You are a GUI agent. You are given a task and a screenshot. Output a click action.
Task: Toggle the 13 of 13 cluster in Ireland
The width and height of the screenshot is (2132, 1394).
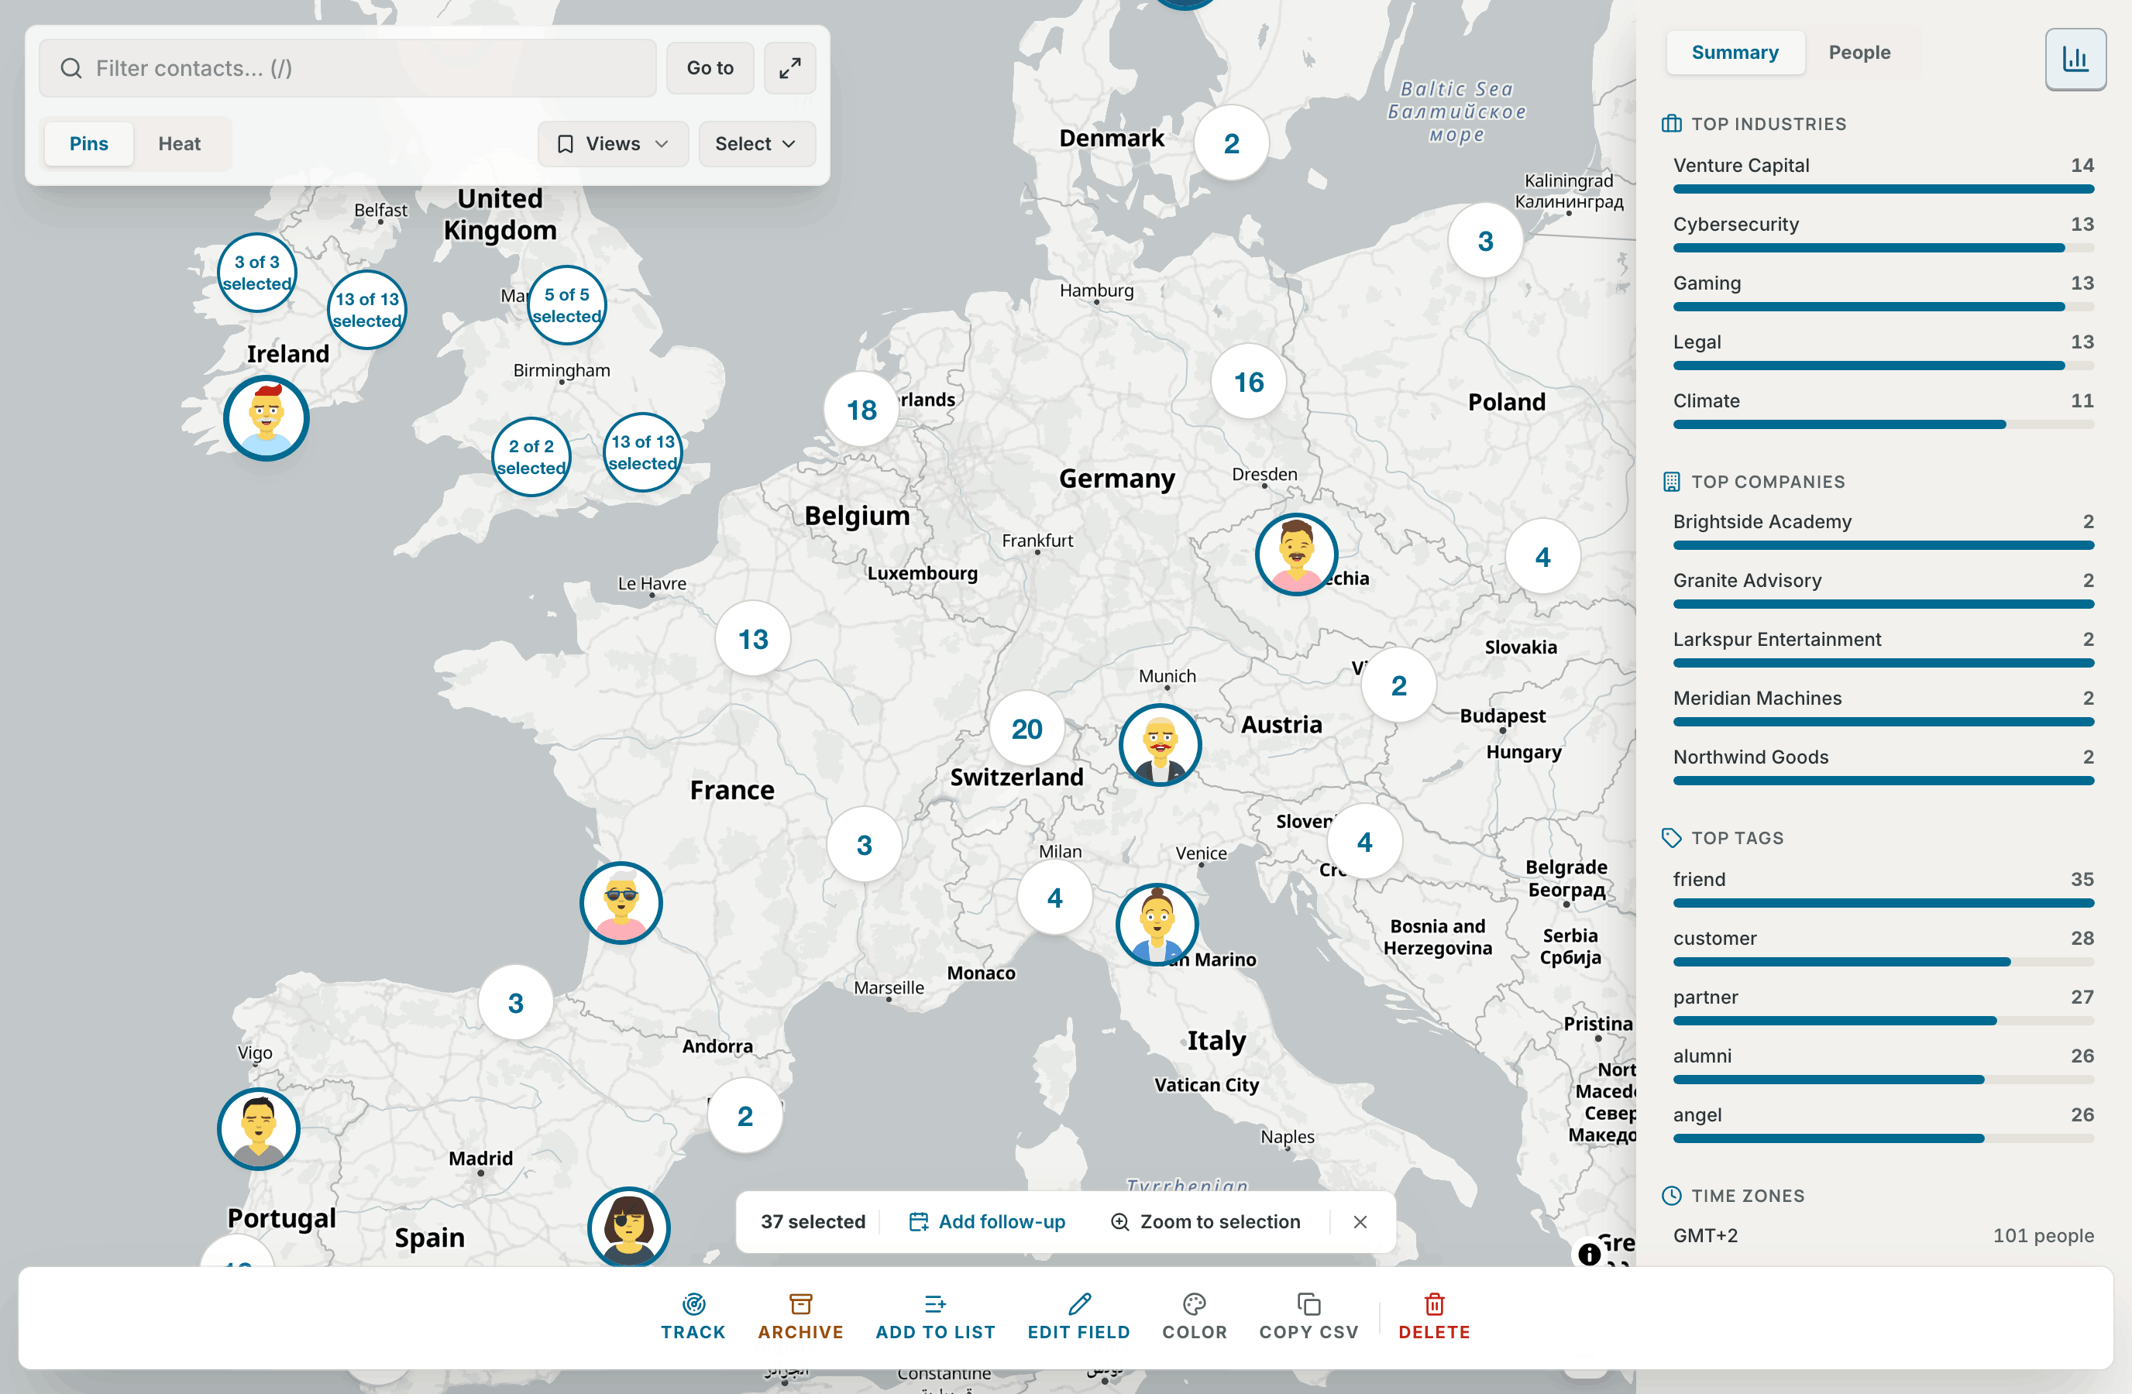(x=367, y=310)
